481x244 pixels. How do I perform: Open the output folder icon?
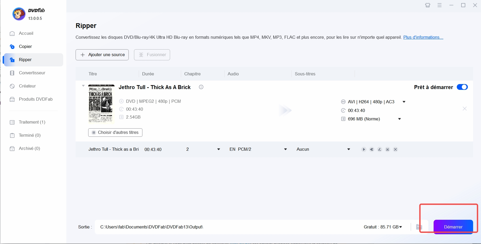click(419, 227)
